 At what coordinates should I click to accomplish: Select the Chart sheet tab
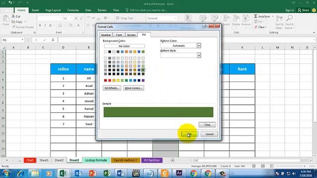click(30, 160)
